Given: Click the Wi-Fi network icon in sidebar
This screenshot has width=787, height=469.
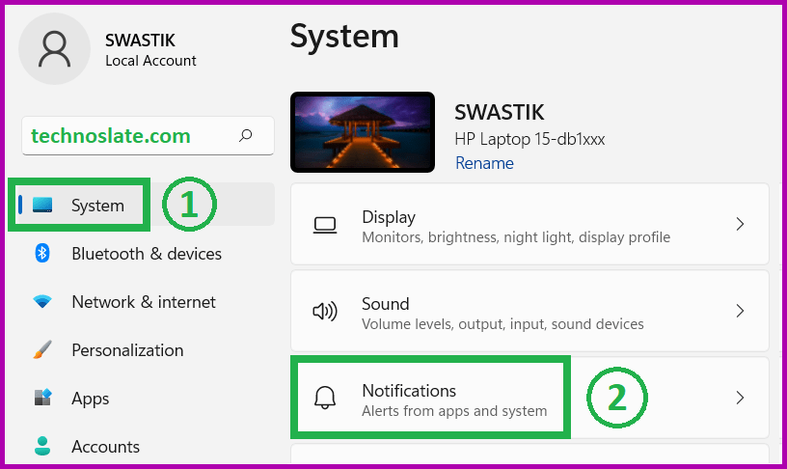Looking at the screenshot, I should coord(42,301).
